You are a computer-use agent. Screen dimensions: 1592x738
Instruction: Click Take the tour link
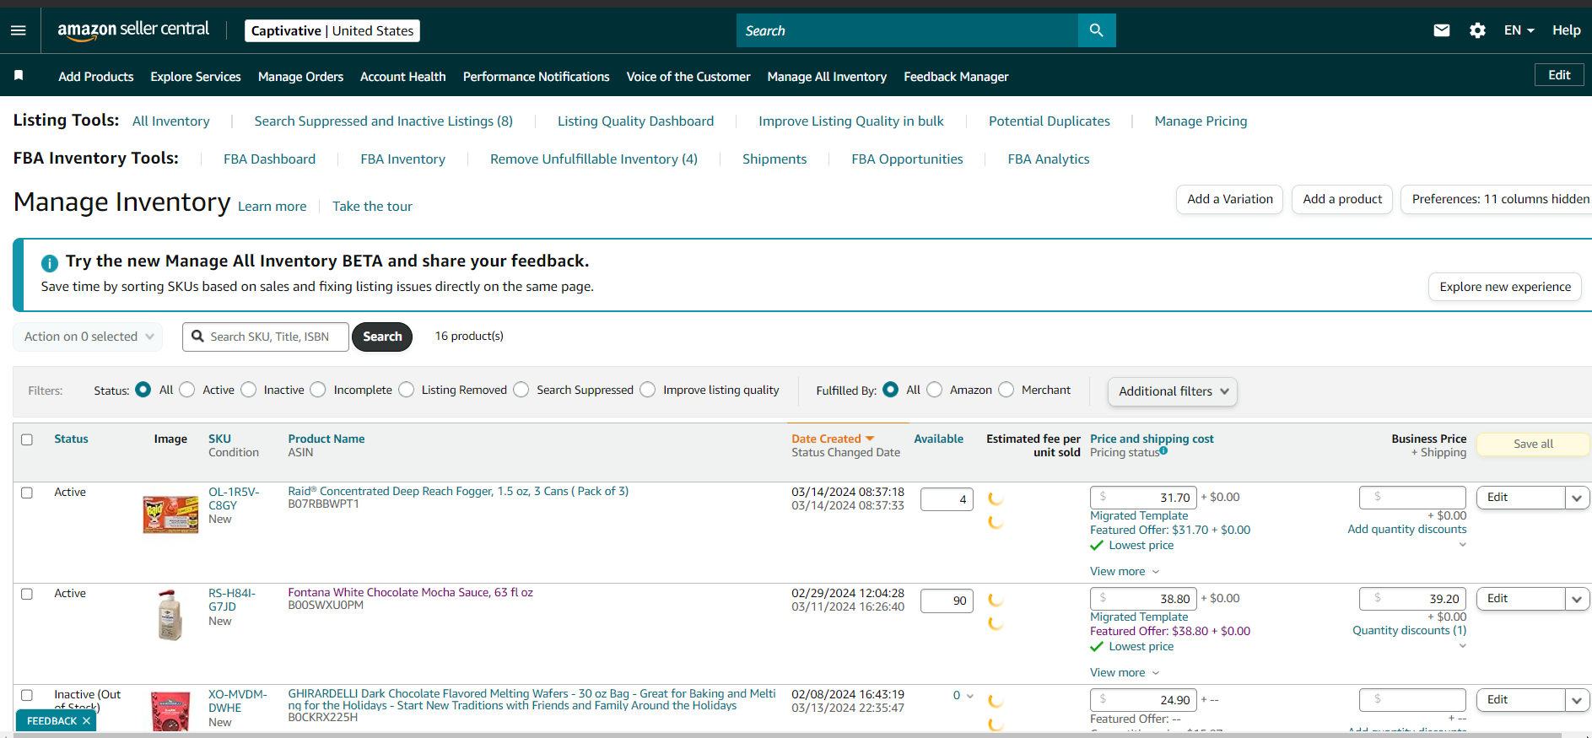pyautogui.click(x=372, y=207)
